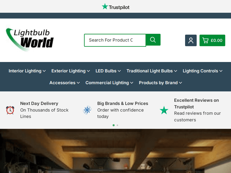Open Excellent Reviews on Trustpilot text
Viewport: 231px width, 173px height.
click(197, 104)
